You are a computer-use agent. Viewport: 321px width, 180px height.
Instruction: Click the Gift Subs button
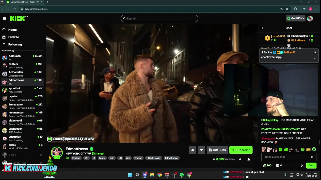point(217,150)
